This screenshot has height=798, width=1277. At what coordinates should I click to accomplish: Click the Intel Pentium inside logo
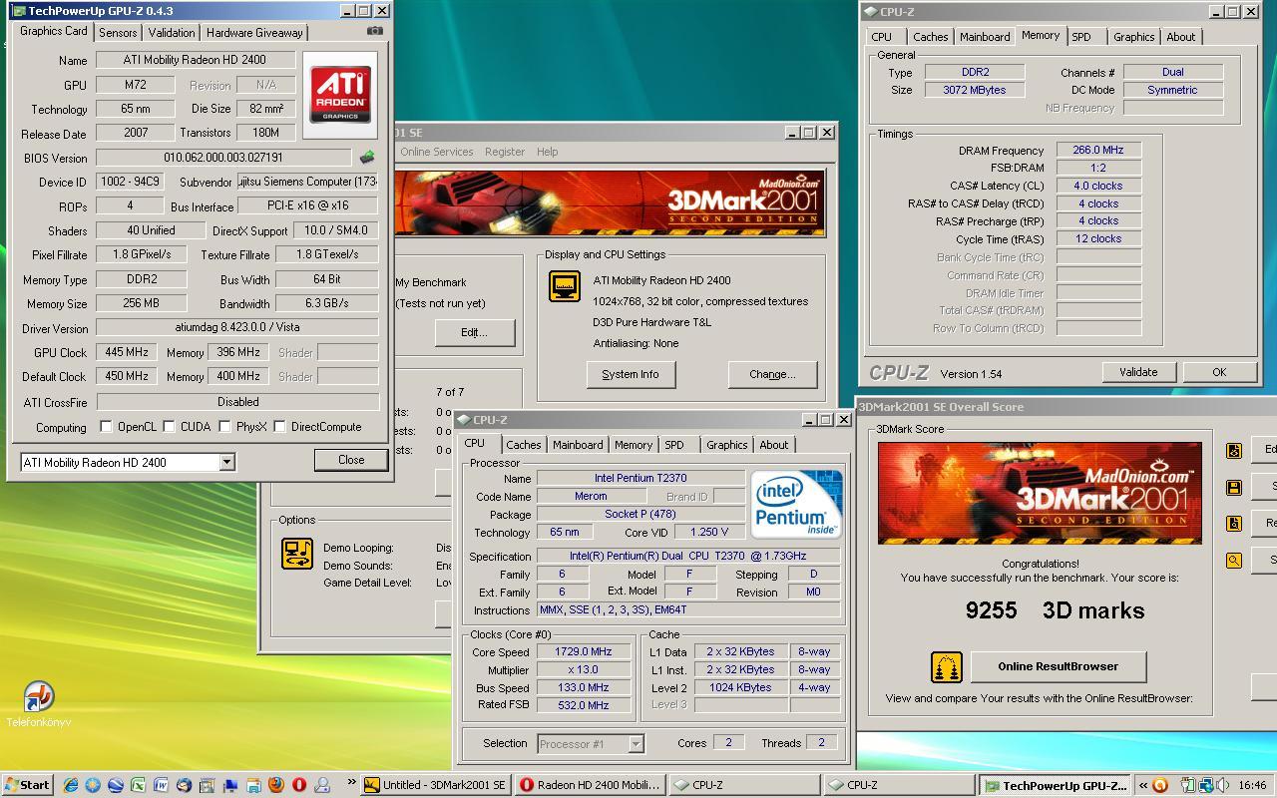pos(796,504)
